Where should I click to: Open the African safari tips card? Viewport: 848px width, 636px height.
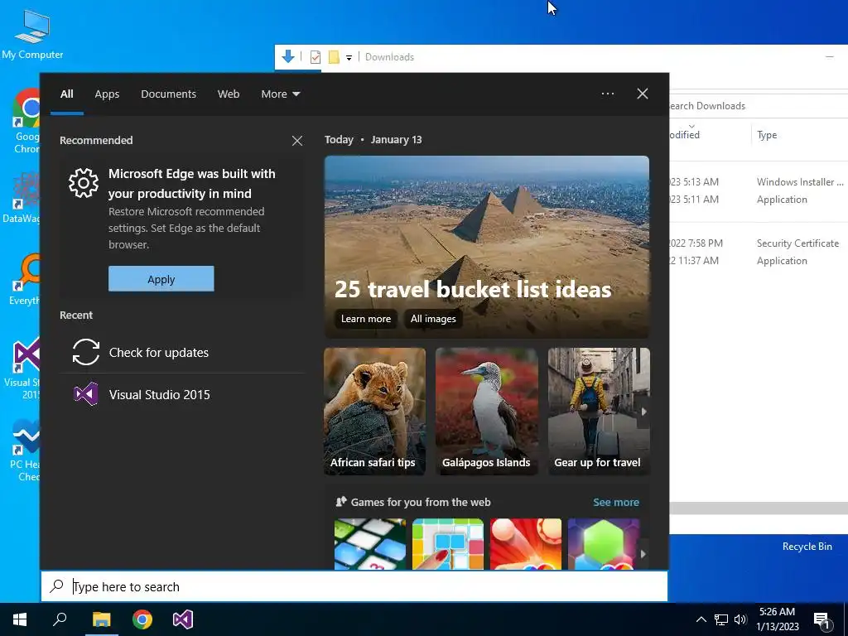click(375, 412)
